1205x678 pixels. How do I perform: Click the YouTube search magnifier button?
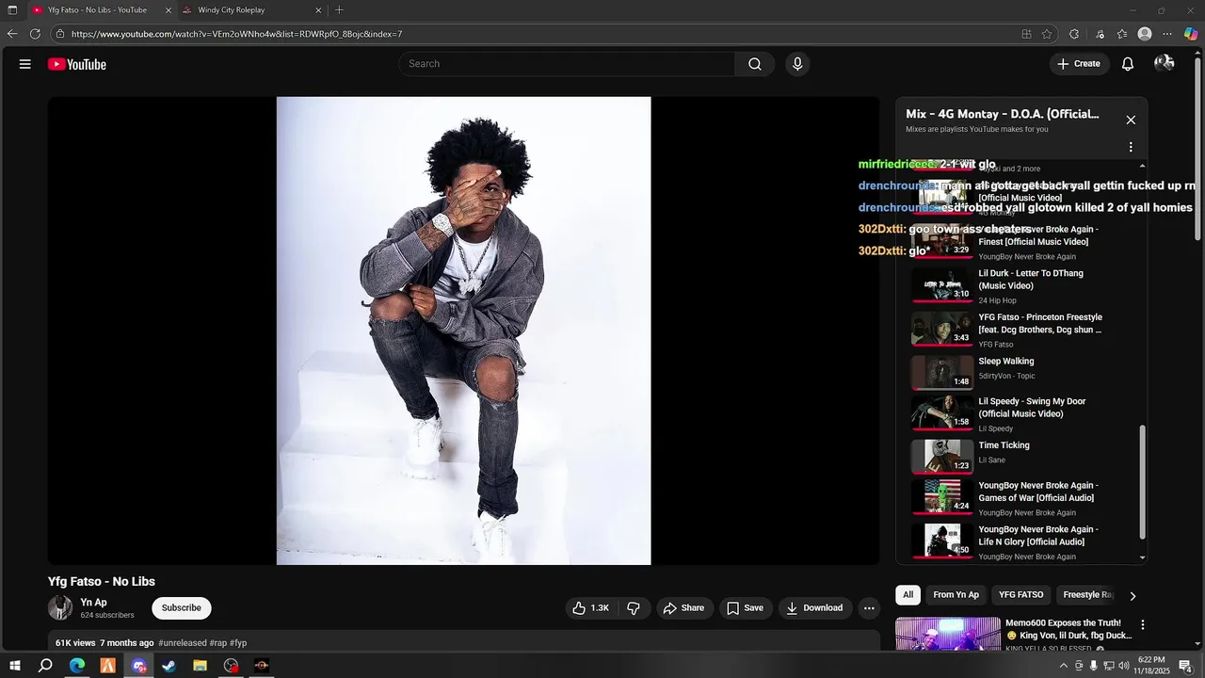coord(755,64)
